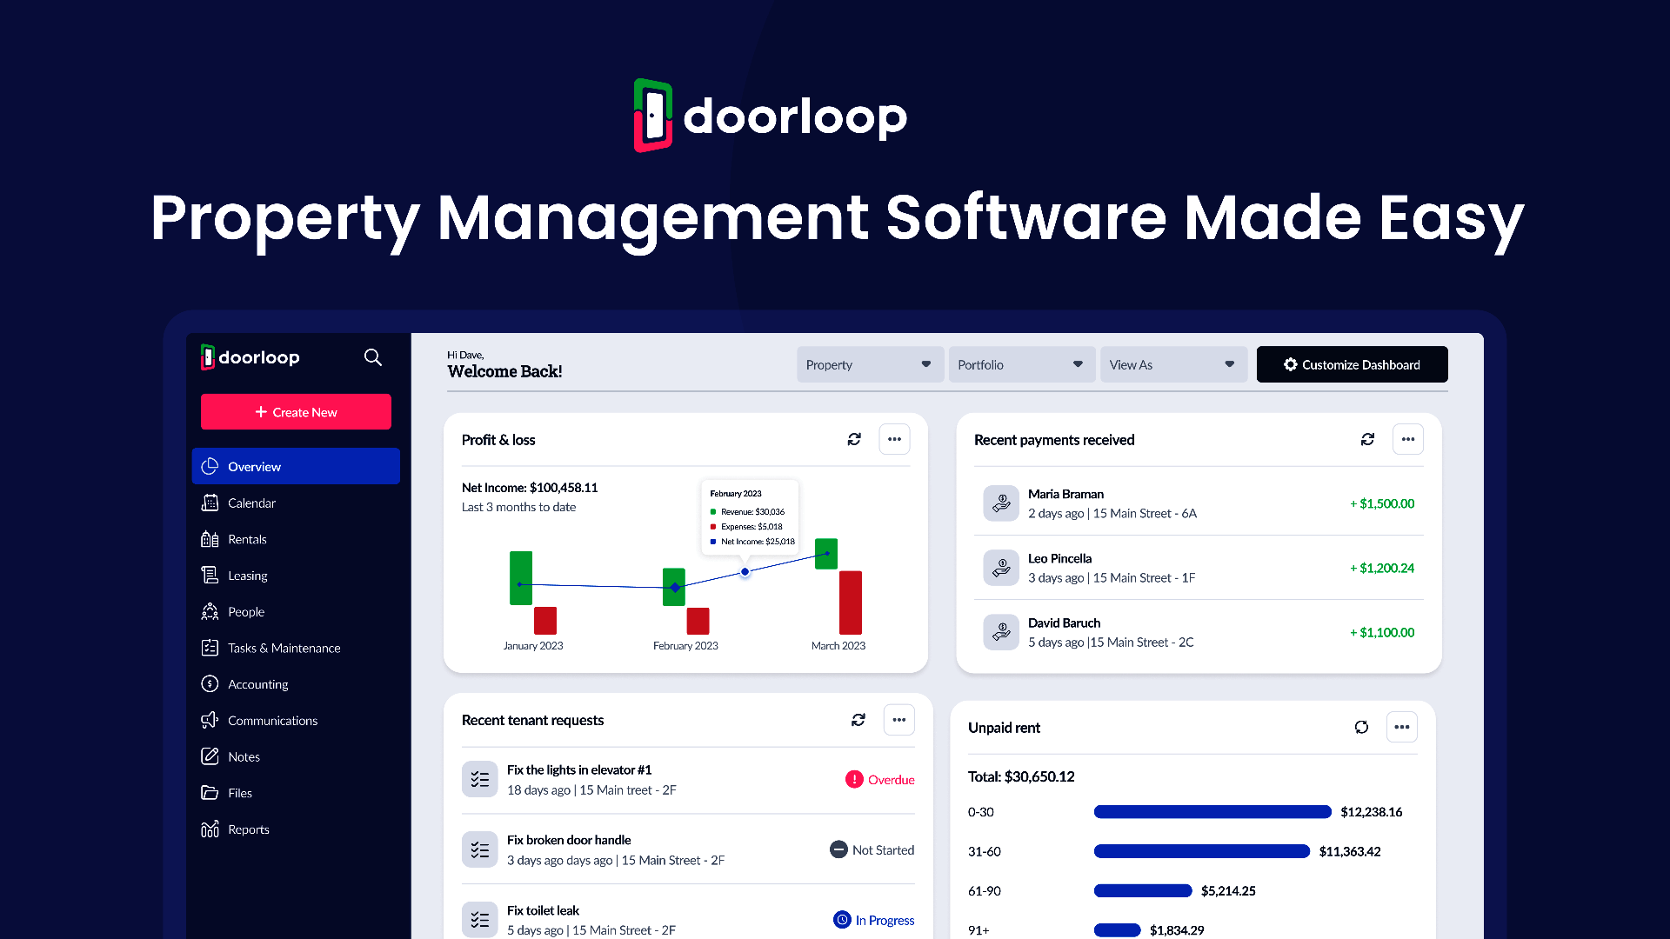Click David Baruch payment name

[x=1064, y=623]
